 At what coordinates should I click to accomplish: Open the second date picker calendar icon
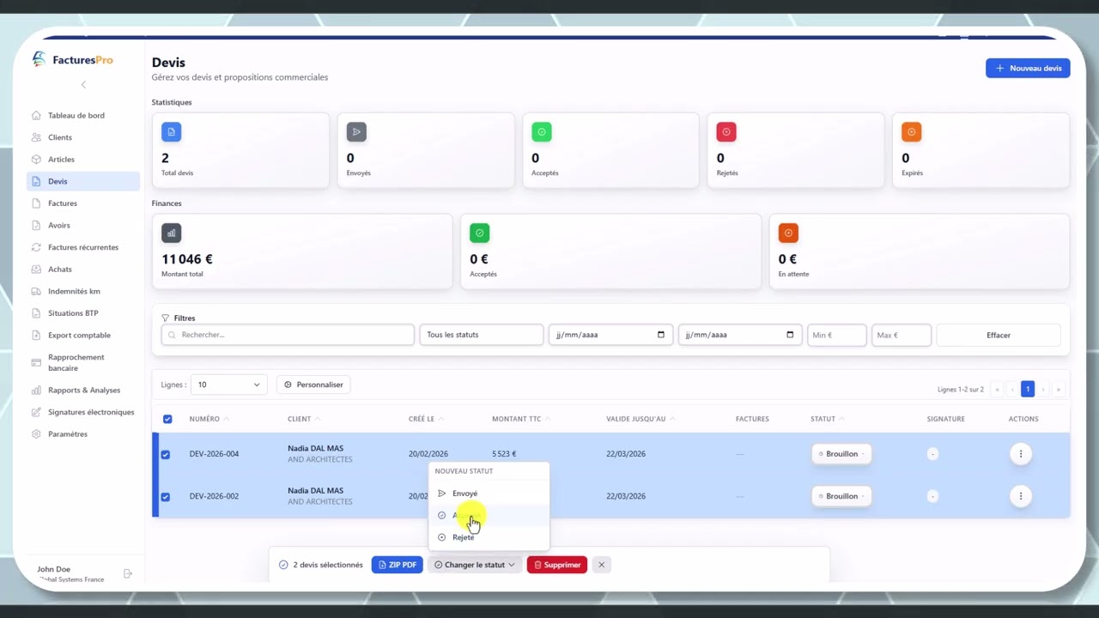790,335
